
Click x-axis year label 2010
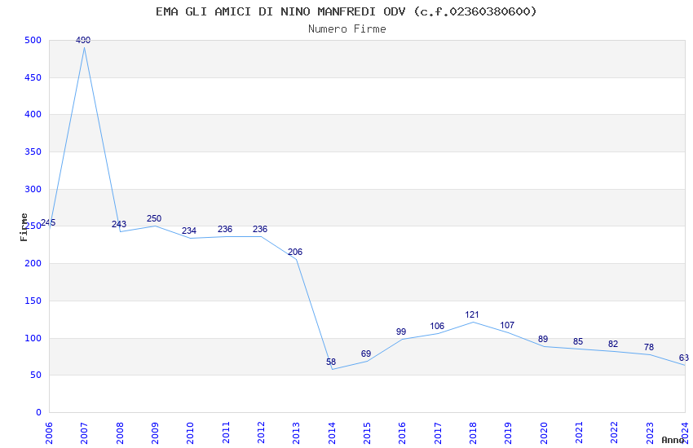pos(191,433)
